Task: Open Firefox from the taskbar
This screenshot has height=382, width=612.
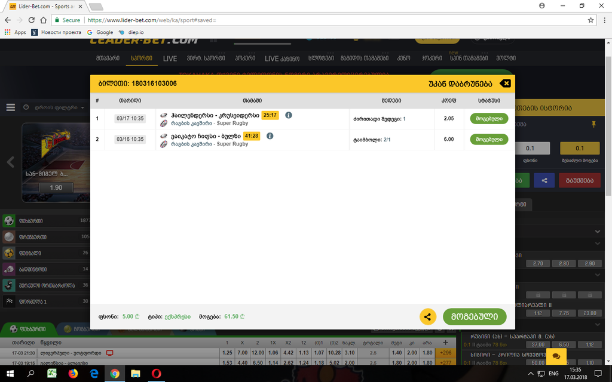Action: (x=73, y=374)
